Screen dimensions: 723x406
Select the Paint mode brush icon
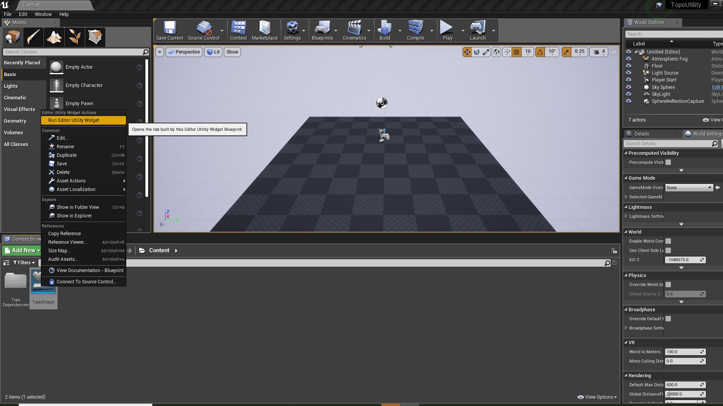pos(33,37)
